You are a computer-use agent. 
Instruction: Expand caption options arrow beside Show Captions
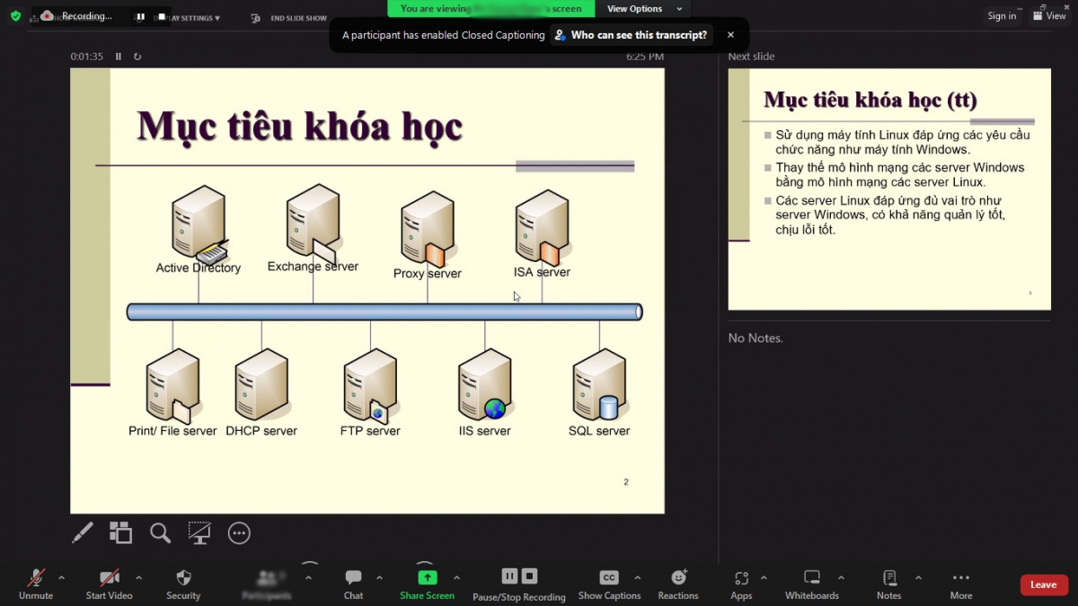click(637, 577)
